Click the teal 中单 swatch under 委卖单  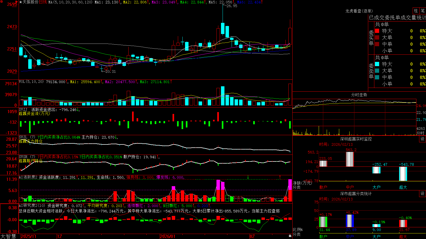click(377, 77)
